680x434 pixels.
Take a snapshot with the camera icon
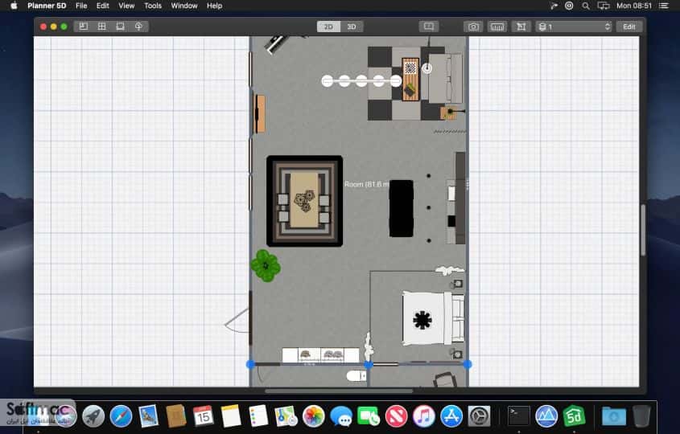point(473,27)
